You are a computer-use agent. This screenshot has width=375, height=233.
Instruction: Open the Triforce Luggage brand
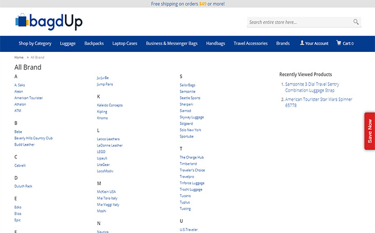coord(192,183)
